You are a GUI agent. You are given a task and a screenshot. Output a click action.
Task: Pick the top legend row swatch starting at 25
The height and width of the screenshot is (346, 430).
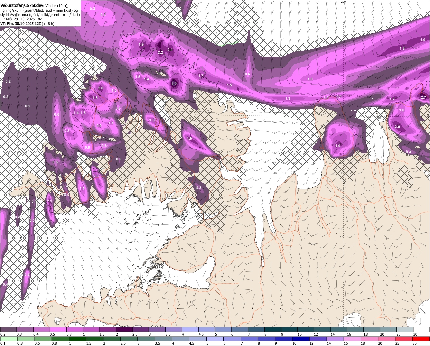click(x=405, y=329)
